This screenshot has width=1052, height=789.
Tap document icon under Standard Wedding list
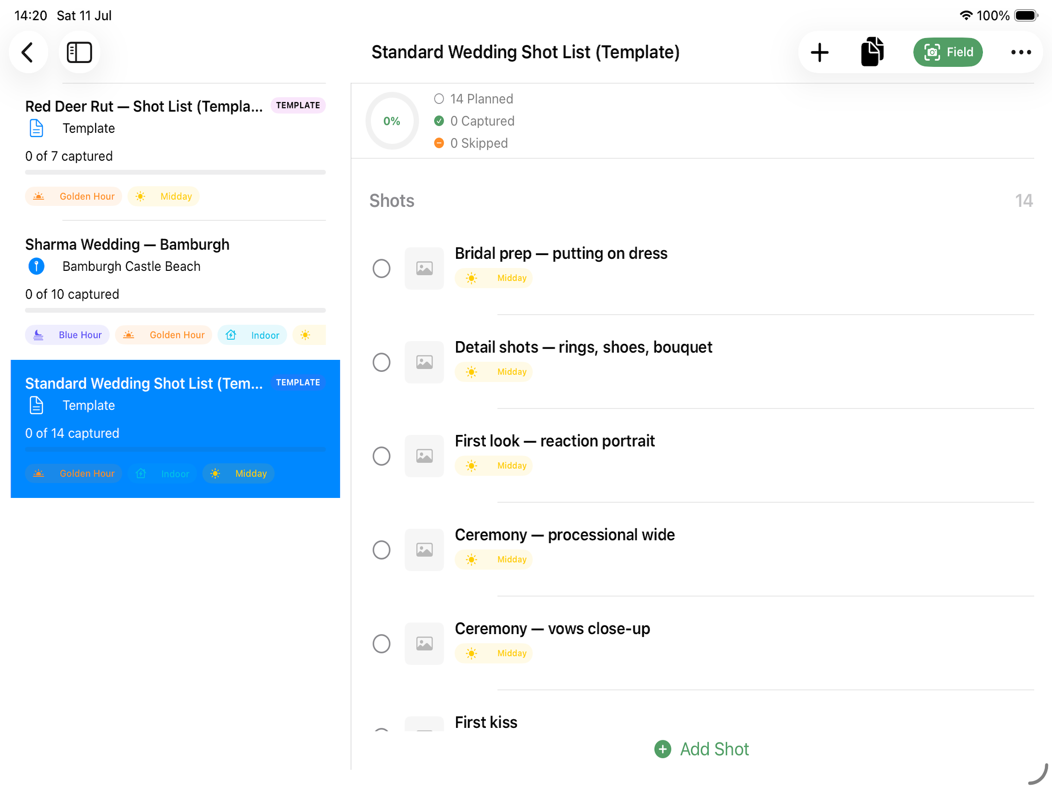37,406
